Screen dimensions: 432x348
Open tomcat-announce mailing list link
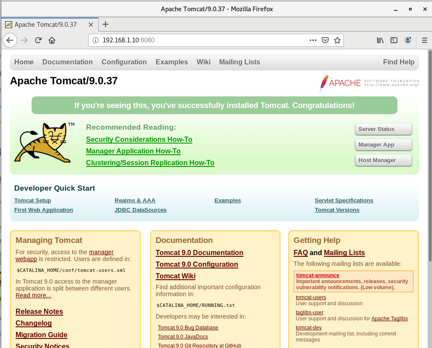click(x=318, y=275)
